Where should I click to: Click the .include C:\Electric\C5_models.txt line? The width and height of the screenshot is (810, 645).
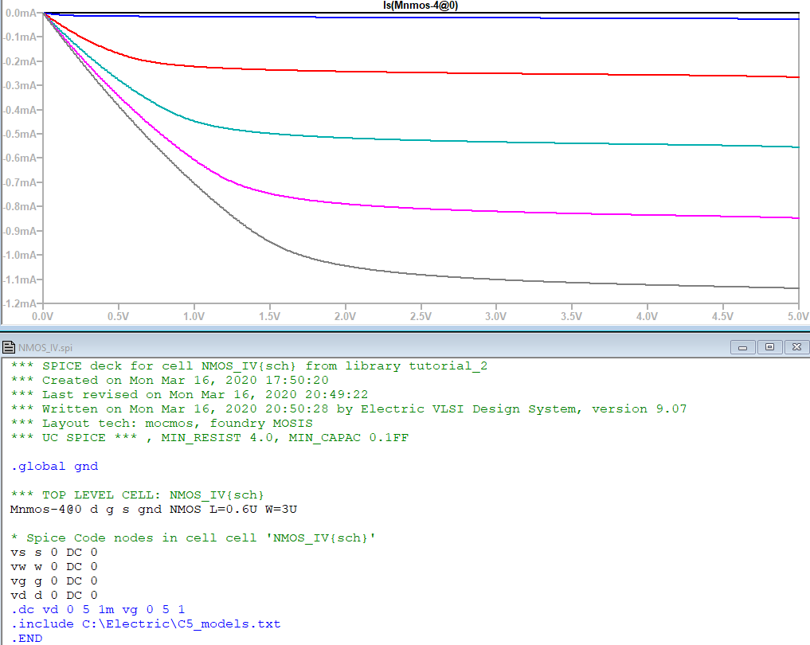click(145, 623)
